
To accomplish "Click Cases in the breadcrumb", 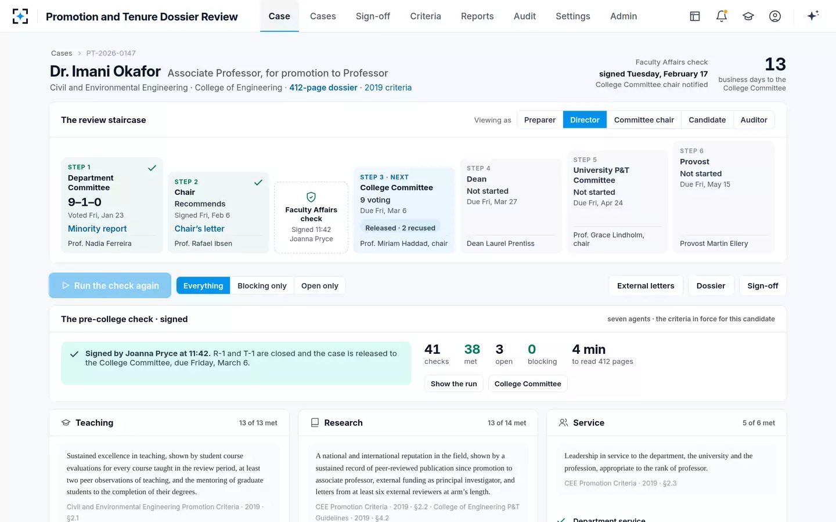I will coord(62,53).
